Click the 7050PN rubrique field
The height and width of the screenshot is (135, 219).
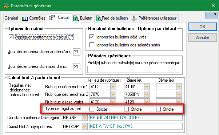point(134,94)
